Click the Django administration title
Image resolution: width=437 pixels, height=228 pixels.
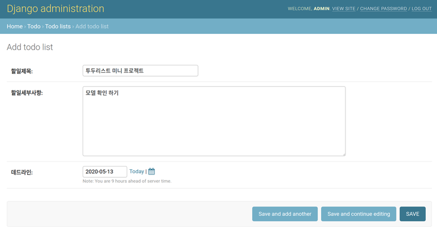click(55, 9)
